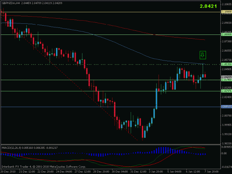The height and width of the screenshot is (174, 232).
Task: Click the 28 Dec 20:00 time label
Action: (101, 172)
